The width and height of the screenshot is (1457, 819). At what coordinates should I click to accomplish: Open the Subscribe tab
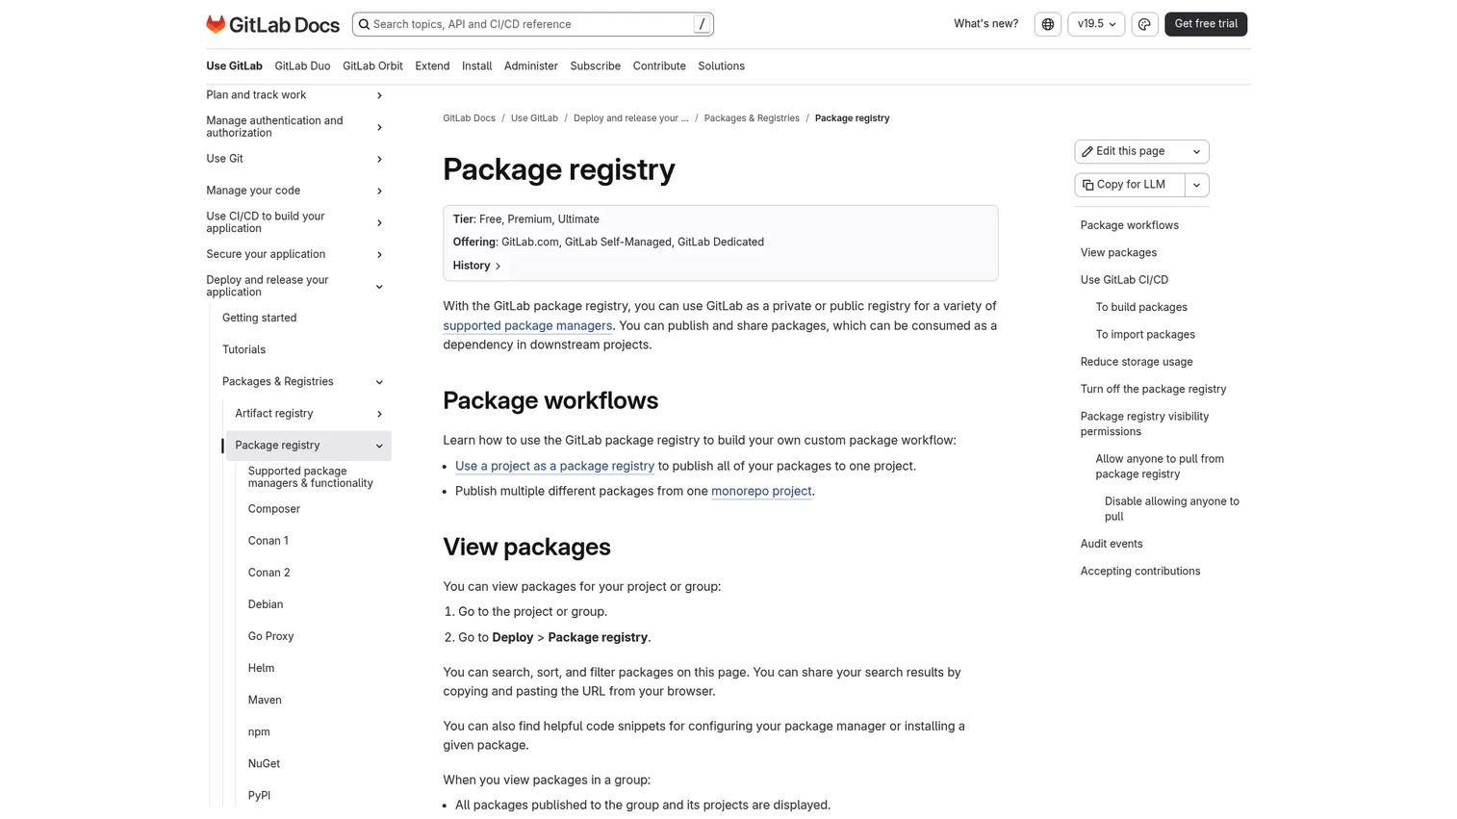tap(595, 66)
